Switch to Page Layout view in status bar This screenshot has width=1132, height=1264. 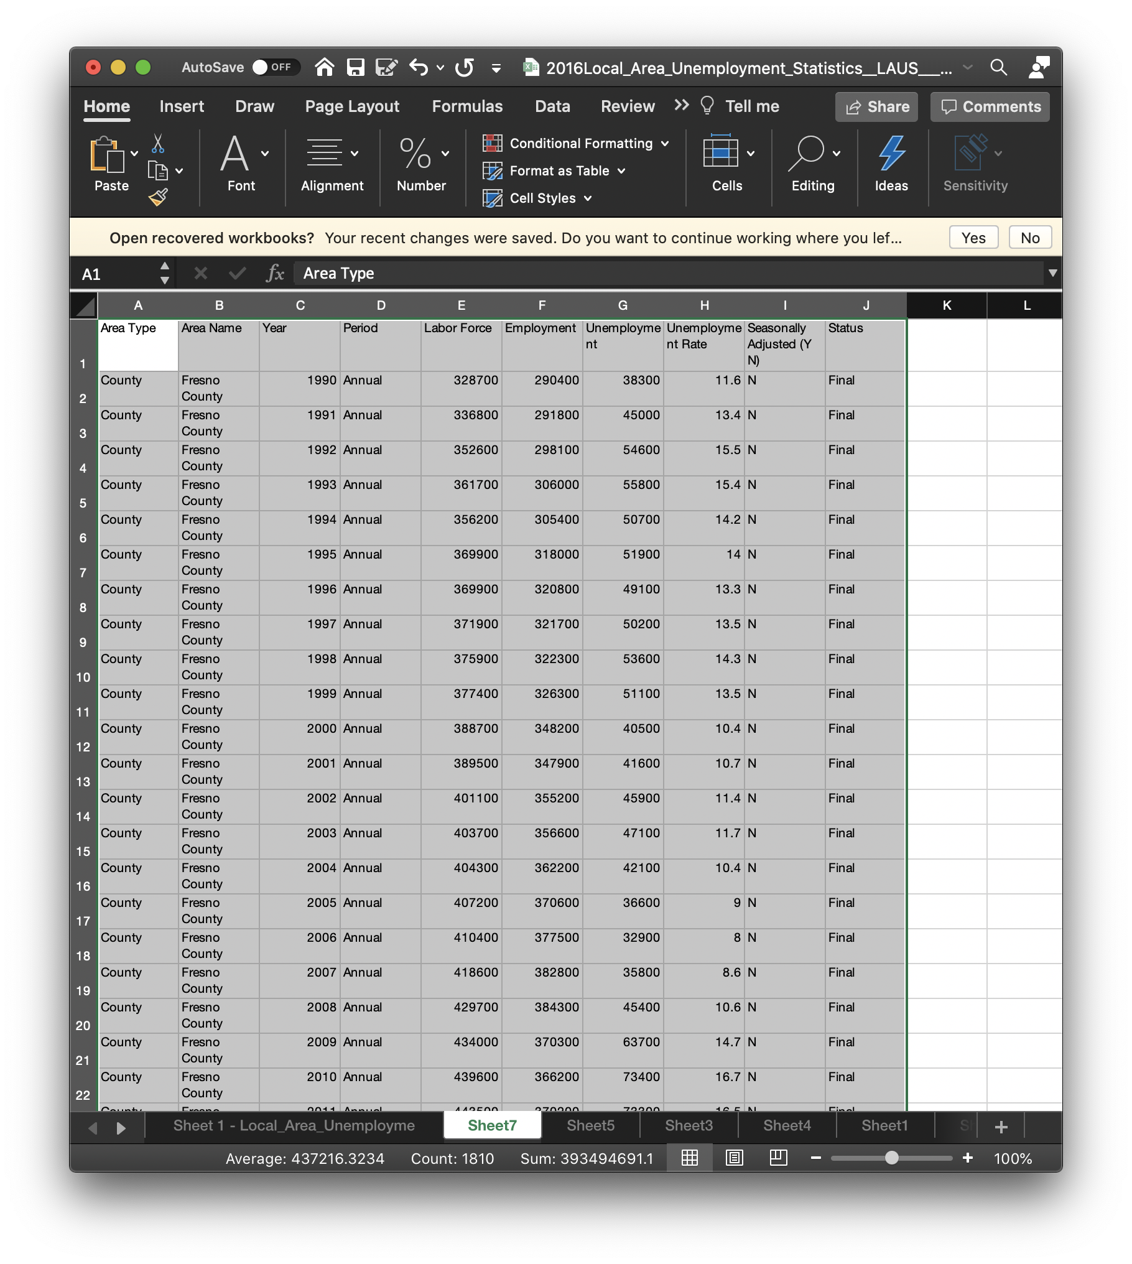click(x=734, y=1158)
